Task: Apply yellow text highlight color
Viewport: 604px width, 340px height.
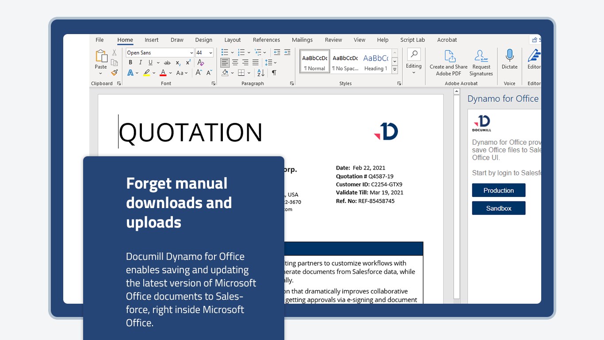Action: pyautogui.click(x=147, y=73)
